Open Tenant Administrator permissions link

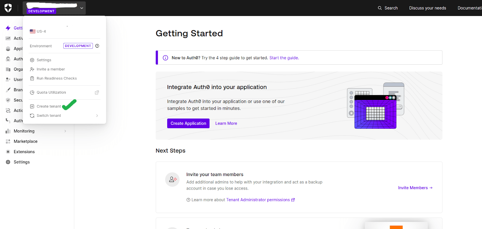click(x=261, y=200)
